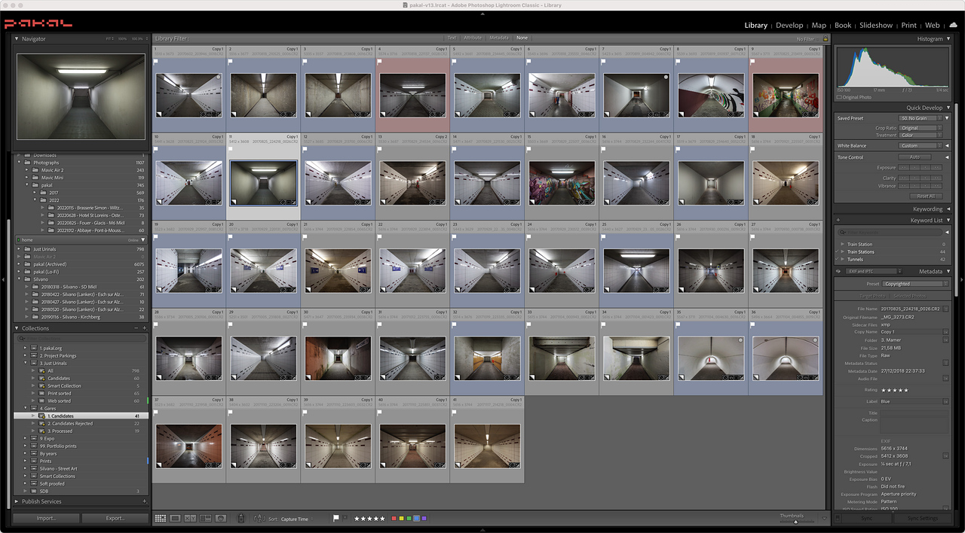965x533 pixels.
Task: Activate Survey view from the toolbar
Action: tap(206, 519)
